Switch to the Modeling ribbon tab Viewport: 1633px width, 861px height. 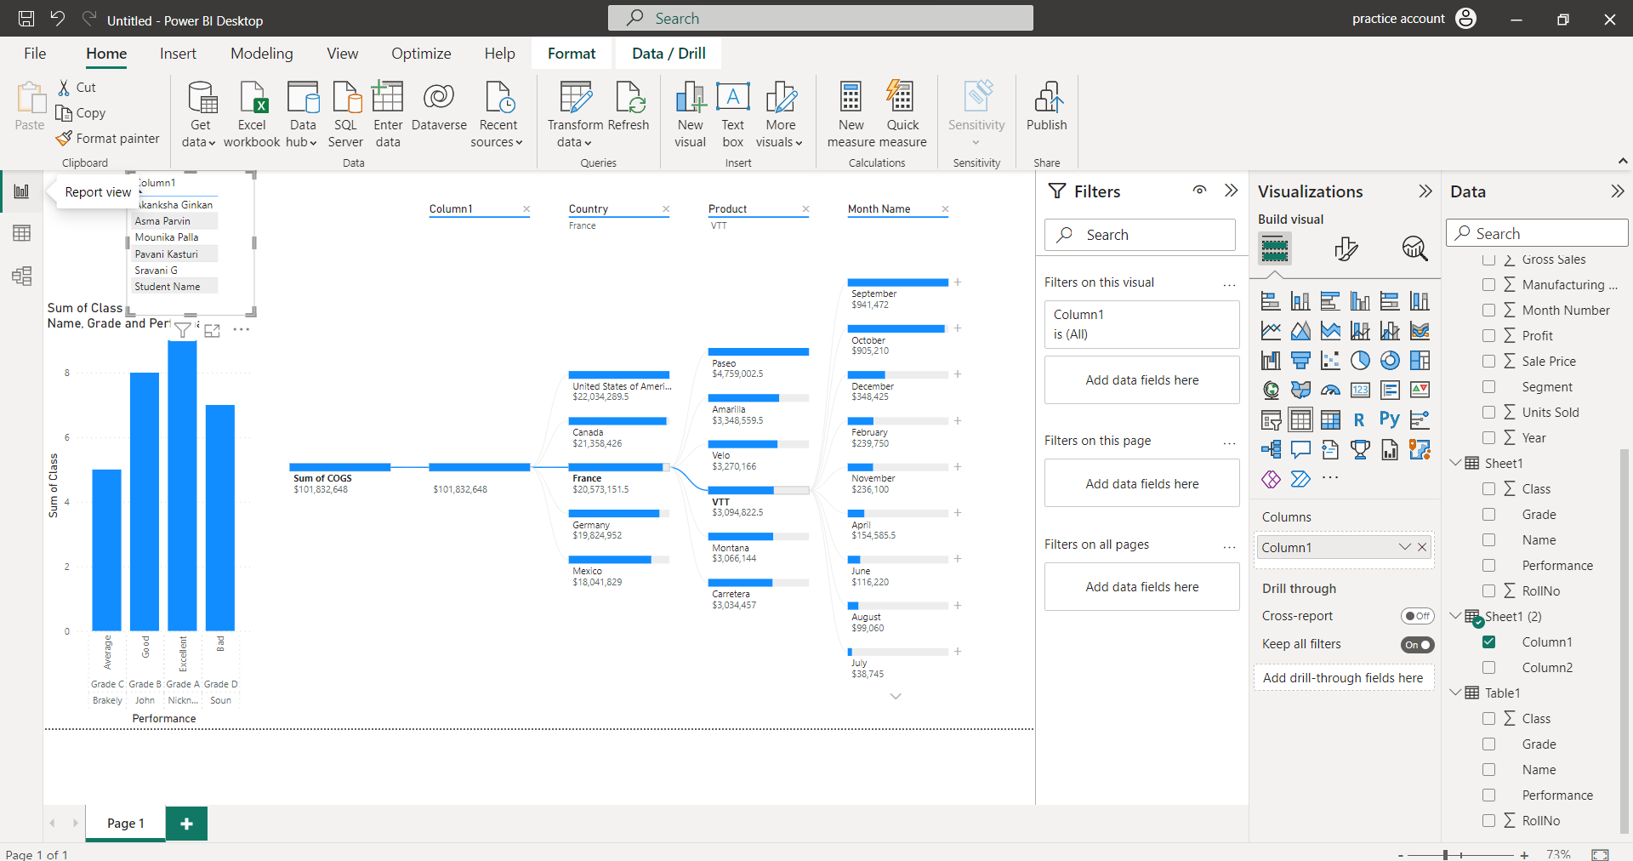[x=261, y=53]
